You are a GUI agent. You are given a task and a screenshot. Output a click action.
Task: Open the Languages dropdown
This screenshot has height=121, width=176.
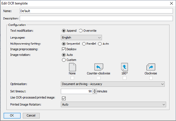(x=81, y=38)
